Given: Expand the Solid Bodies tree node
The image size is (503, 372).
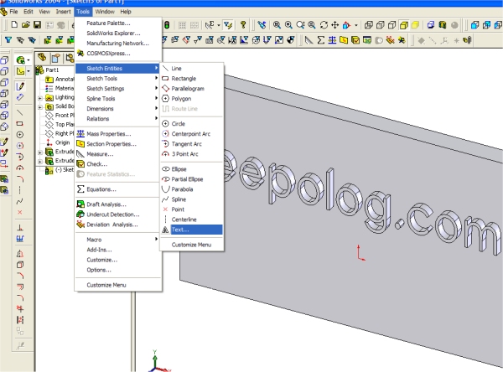Looking at the screenshot, I should [40, 106].
